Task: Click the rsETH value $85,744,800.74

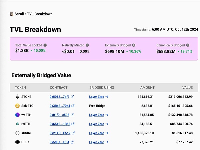Action: [x=181, y=124]
